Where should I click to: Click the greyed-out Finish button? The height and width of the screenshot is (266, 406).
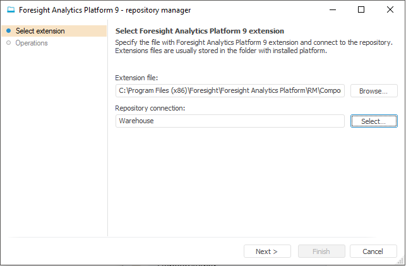click(321, 251)
